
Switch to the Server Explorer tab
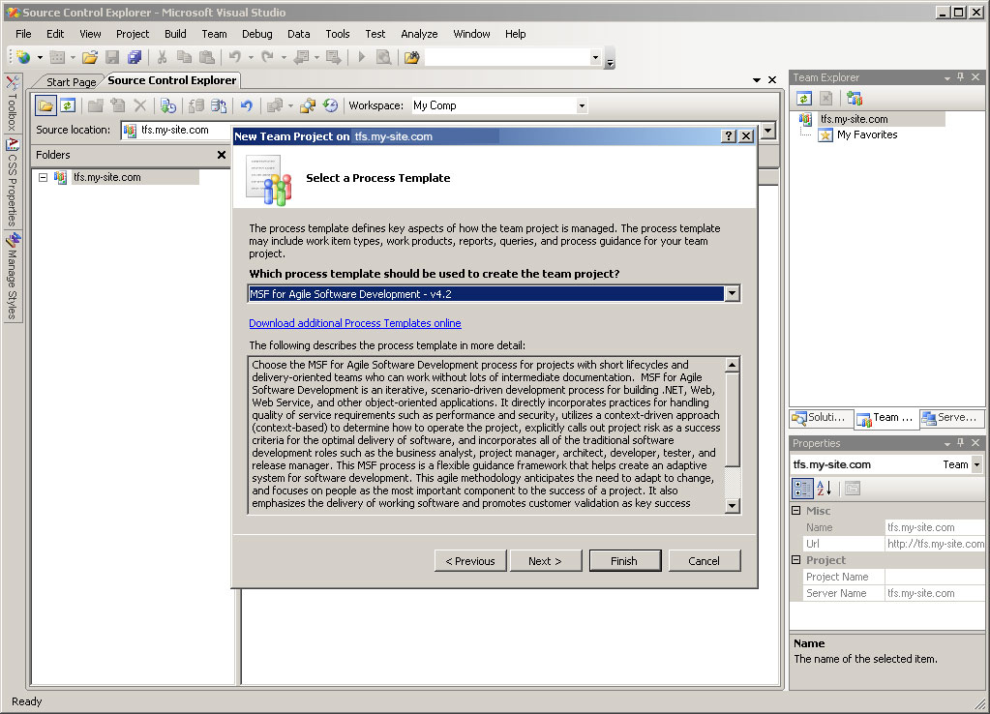[951, 417]
